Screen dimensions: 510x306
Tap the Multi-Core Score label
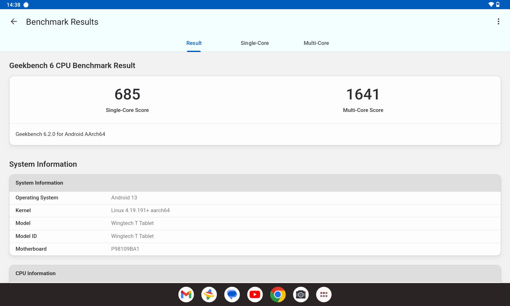coord(363,110)
